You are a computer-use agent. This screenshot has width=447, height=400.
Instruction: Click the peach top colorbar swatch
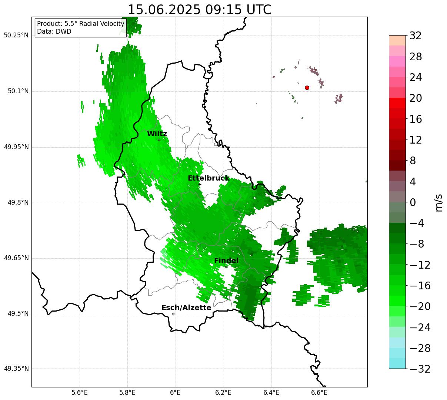pyautogui.click(x=397, y=40)
